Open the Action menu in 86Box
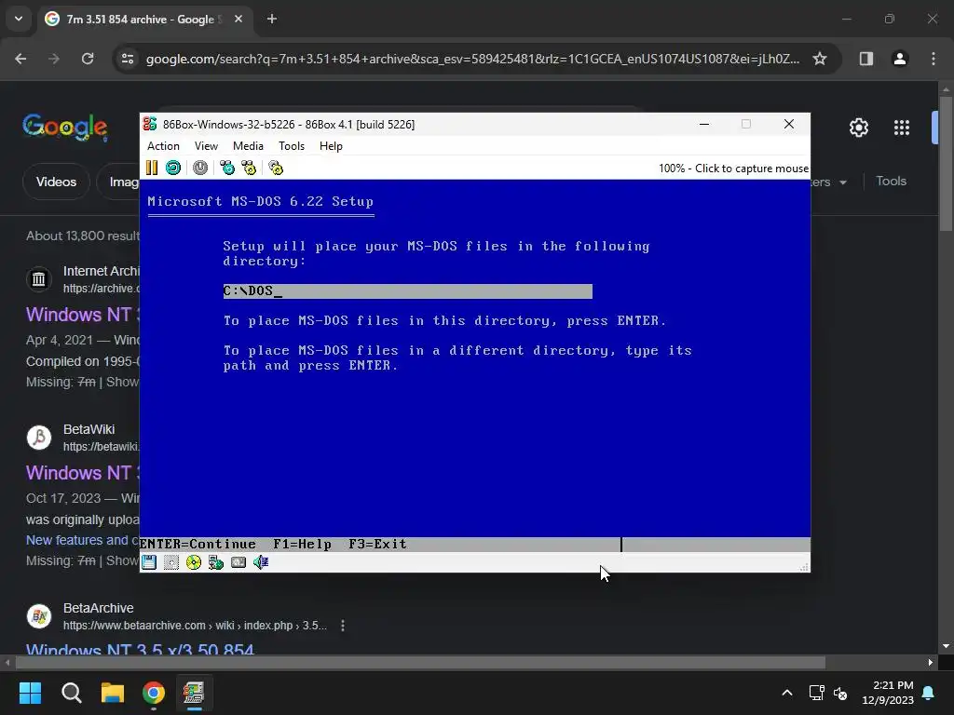954x715 pixels. tap(163, 146)
